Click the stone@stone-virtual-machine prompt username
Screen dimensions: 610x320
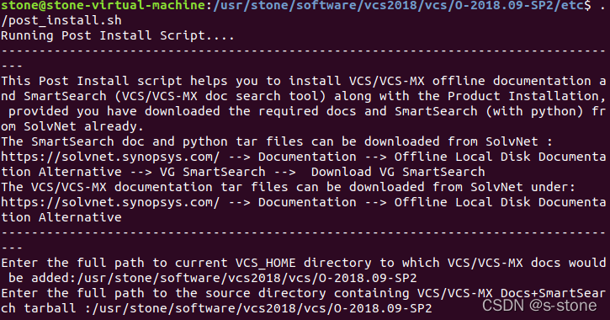click(103, 5)
